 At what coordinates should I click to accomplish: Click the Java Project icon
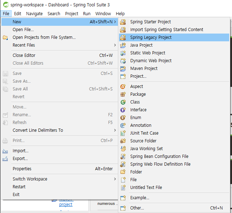pyautogui.click(x=123, y=45)
